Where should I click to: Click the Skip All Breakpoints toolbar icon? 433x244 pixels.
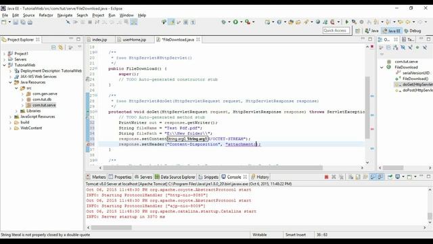(x=68, y=22)
